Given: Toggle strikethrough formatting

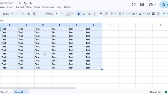Looking at the screenshot, I should pos(89,14).
